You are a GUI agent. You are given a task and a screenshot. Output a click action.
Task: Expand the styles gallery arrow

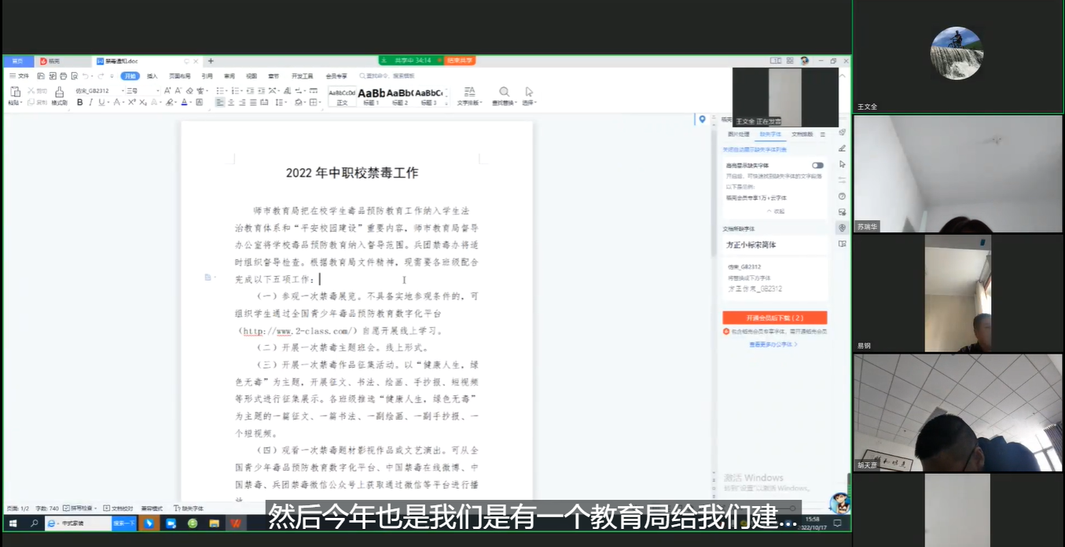(x=446, y=102)
